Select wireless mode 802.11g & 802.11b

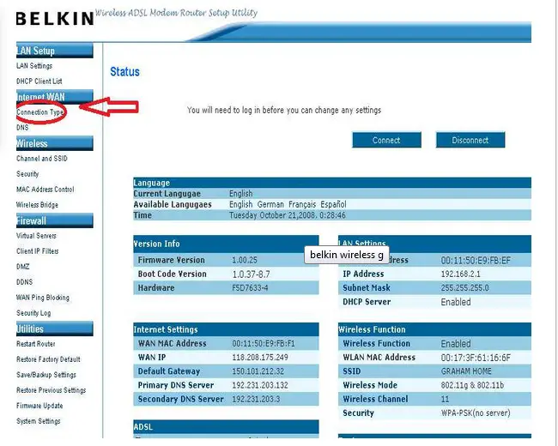(472, 385)
